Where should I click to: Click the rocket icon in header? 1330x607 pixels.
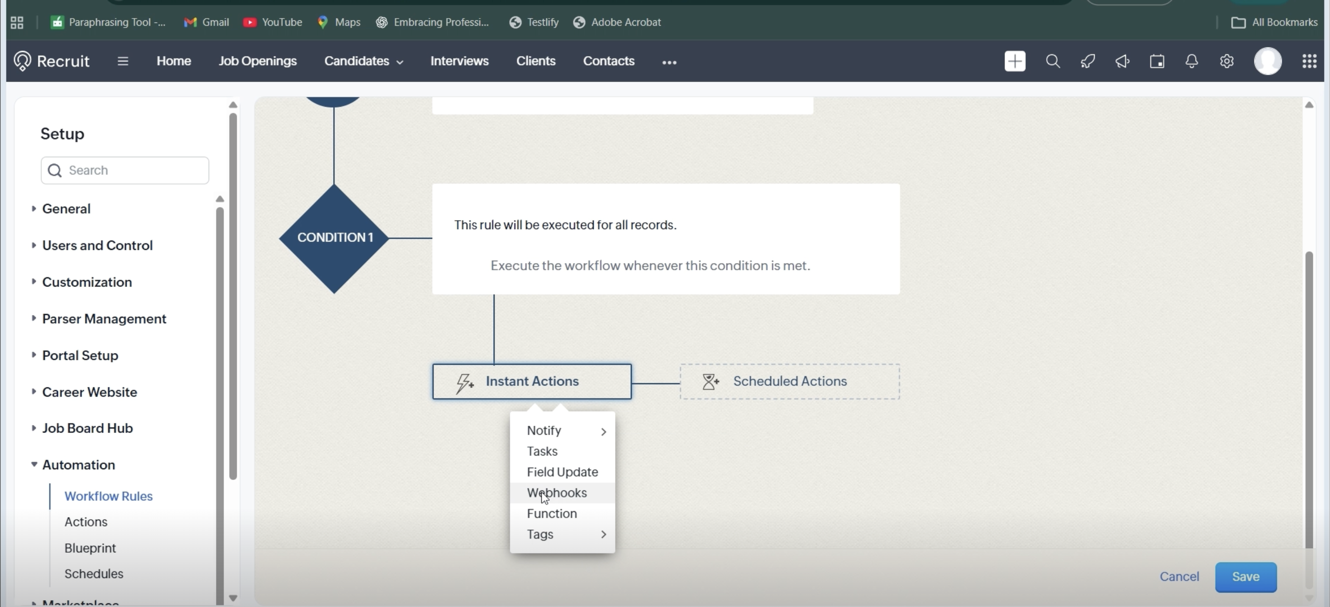coord(1088,61)
